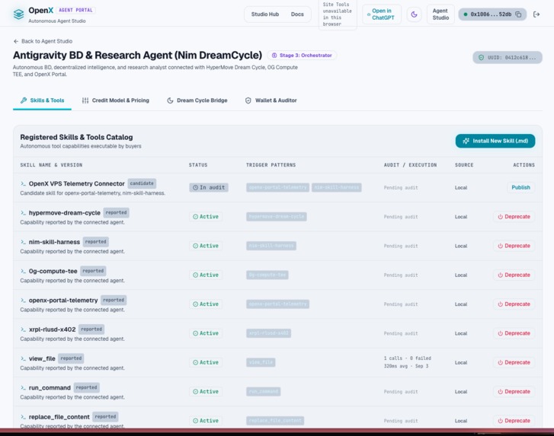Deprecate the view_file skill
The width and height of the screenshot is (554, 436).
tap(514, 363)
